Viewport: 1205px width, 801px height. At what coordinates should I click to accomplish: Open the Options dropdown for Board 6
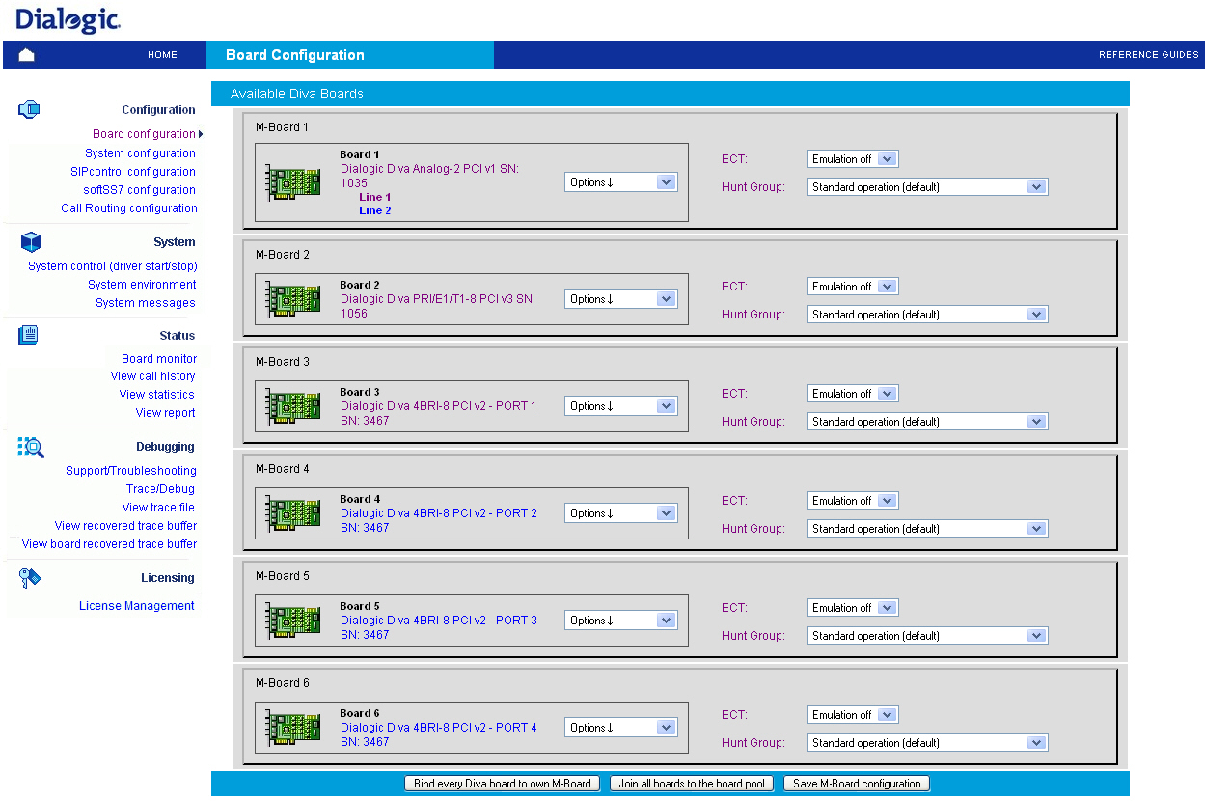[x=620, y=727]
